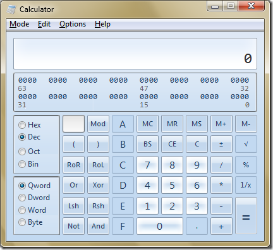The width and height of the screenshot is (273, 250).
Task: Click the digit 3 key
Action: (197, 206)
